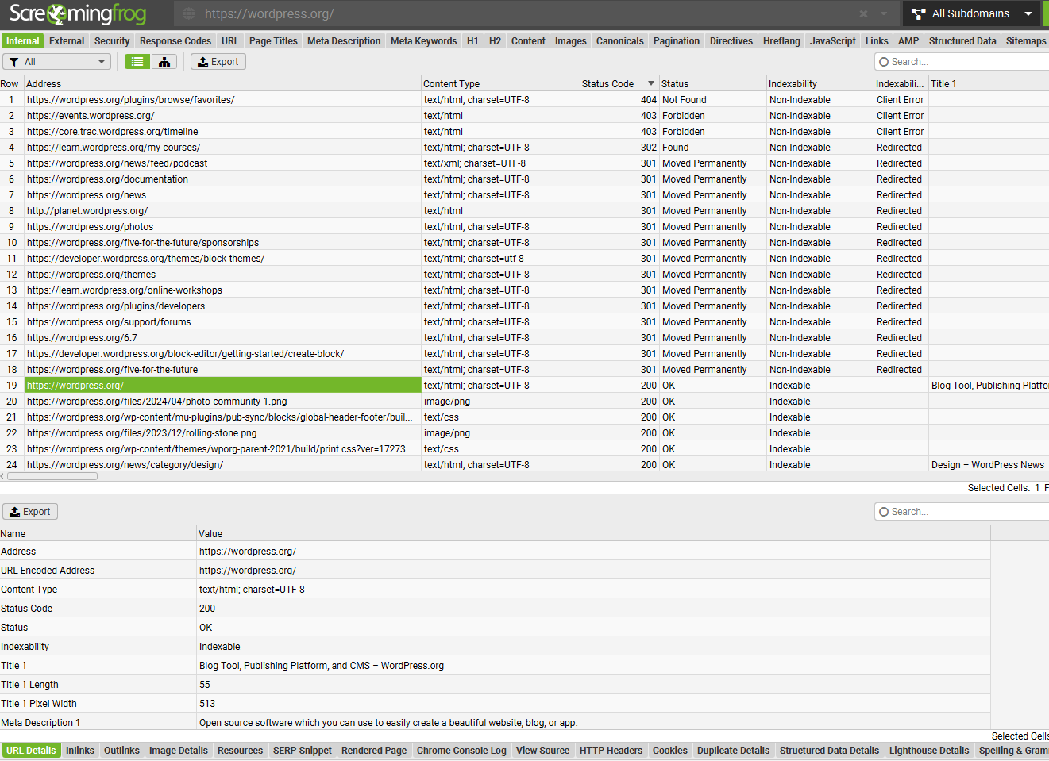This screenshot has width=1049, height=761.
Task: Switch to the Inlinks bottom tab
Action: coord(80,751)
